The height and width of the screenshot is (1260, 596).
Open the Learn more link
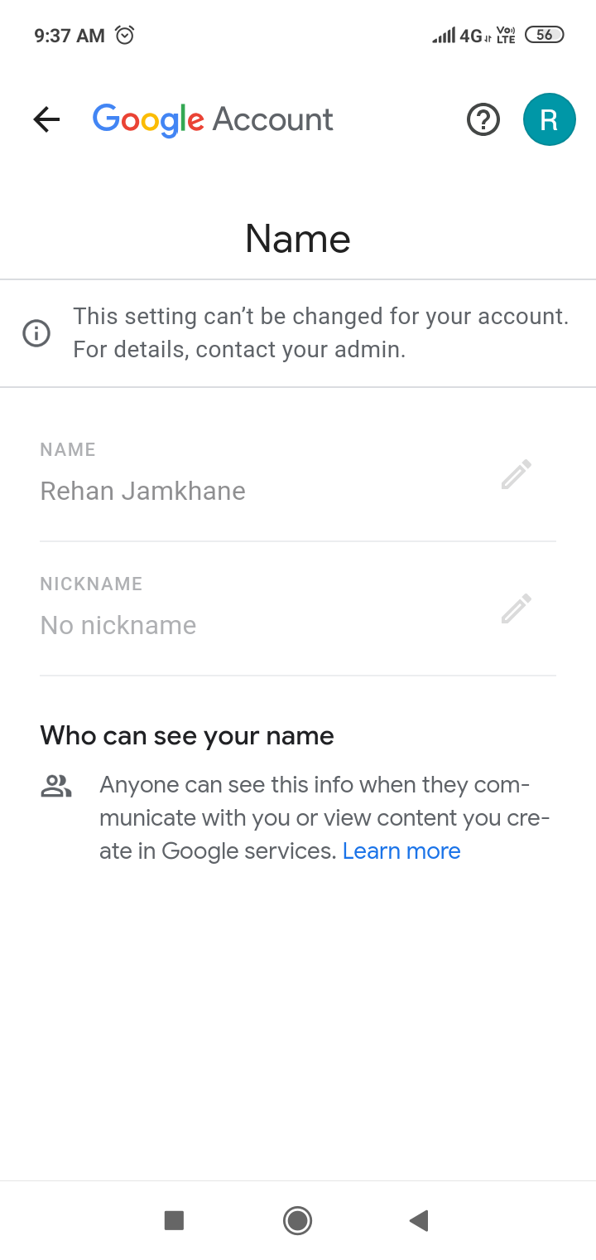401,851
